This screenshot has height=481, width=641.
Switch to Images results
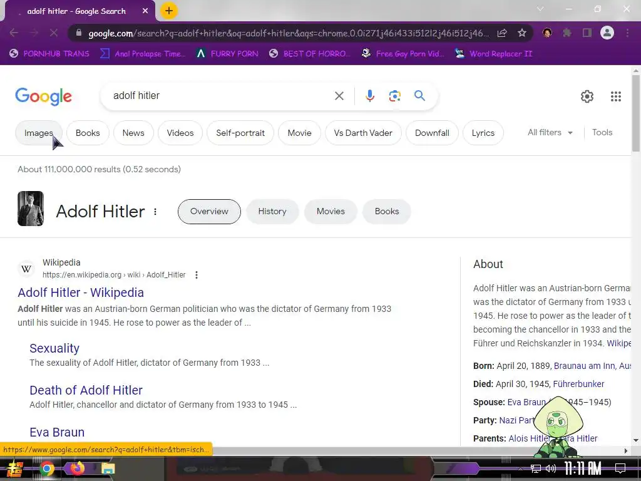coord(38,133)
